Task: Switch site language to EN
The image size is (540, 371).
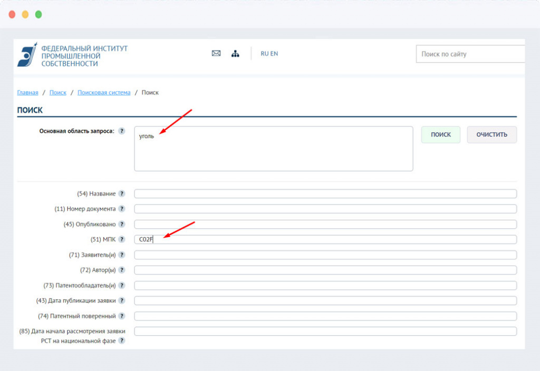Action: [274, 54]
